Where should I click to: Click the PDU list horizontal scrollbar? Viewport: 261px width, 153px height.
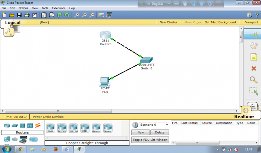[197, 143]
